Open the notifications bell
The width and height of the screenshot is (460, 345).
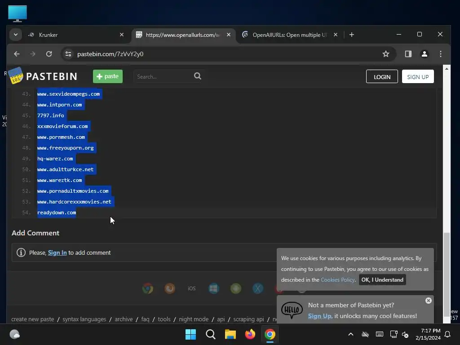click(447, 334)
